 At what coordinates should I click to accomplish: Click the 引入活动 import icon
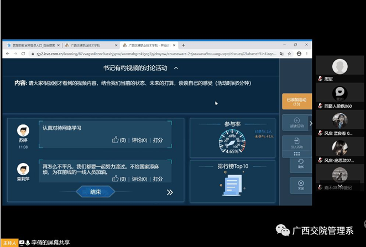click(297, 140)
